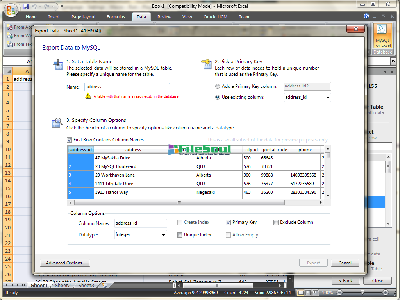Viewport: 400px width, 300px height.
Task: Click the Insert Worksheet tab icon
Action: pos(104,286)
